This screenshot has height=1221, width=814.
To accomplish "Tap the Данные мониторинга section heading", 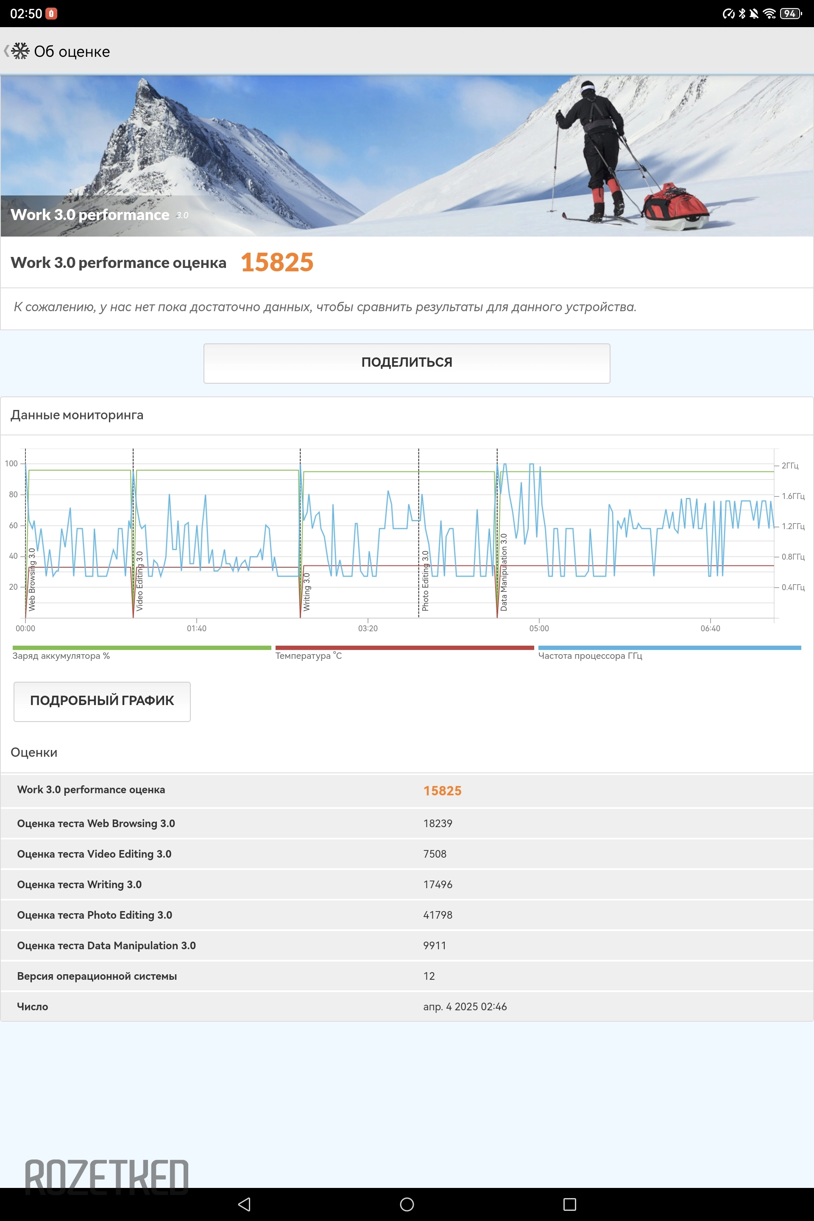I will point(77,415).
